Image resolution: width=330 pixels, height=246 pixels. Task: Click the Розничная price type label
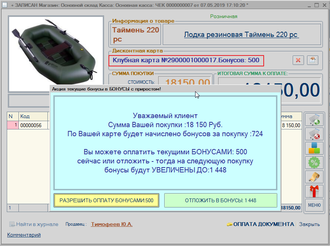click(224, 17)
